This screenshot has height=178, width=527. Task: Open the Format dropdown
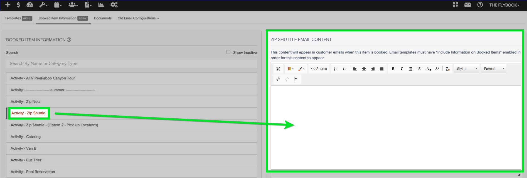pos(494,69)
